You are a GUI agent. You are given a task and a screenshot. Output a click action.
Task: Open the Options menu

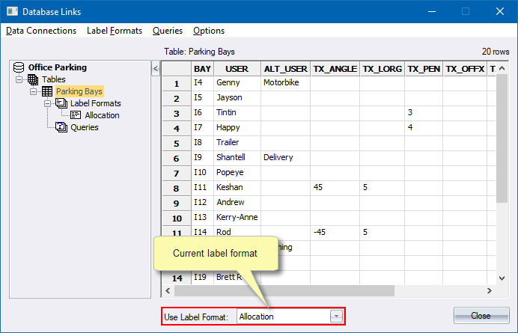pos(209,31)
